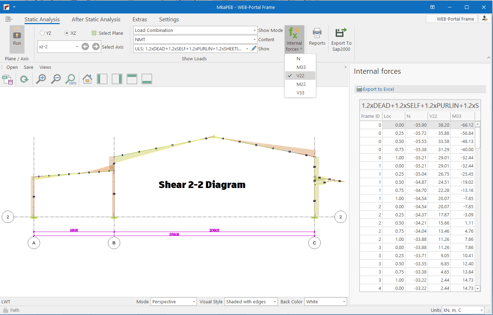Select the XZ plane radio button
This screenshot has width=493, height=315.
pyautogui.click(x=67, y=33)
